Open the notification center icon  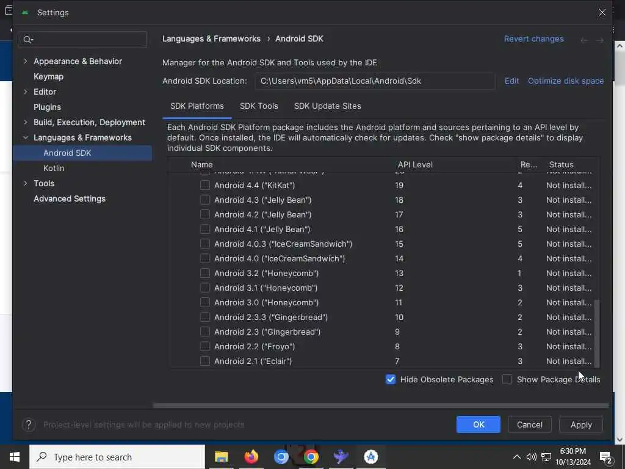click(x=606, y=457)
